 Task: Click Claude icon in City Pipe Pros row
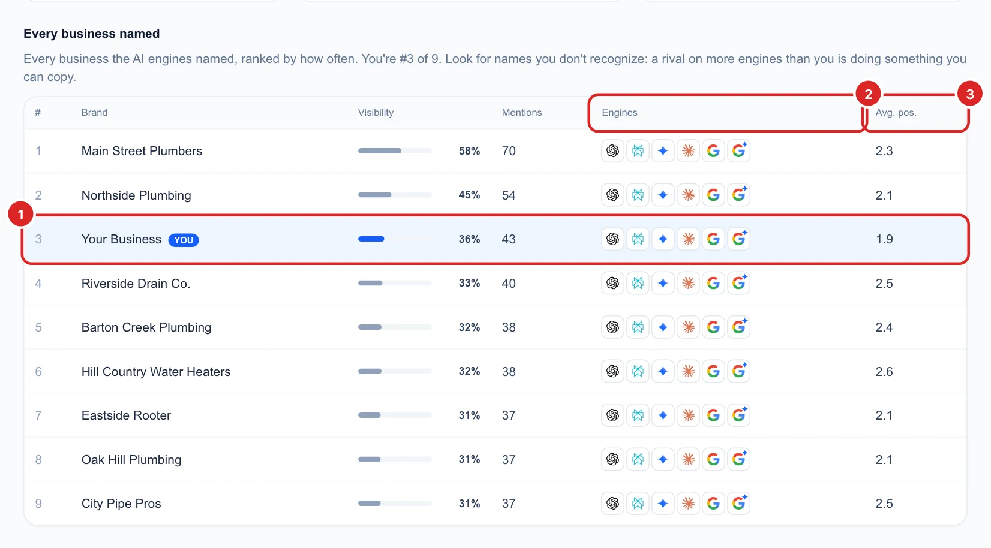click(688, 503)
